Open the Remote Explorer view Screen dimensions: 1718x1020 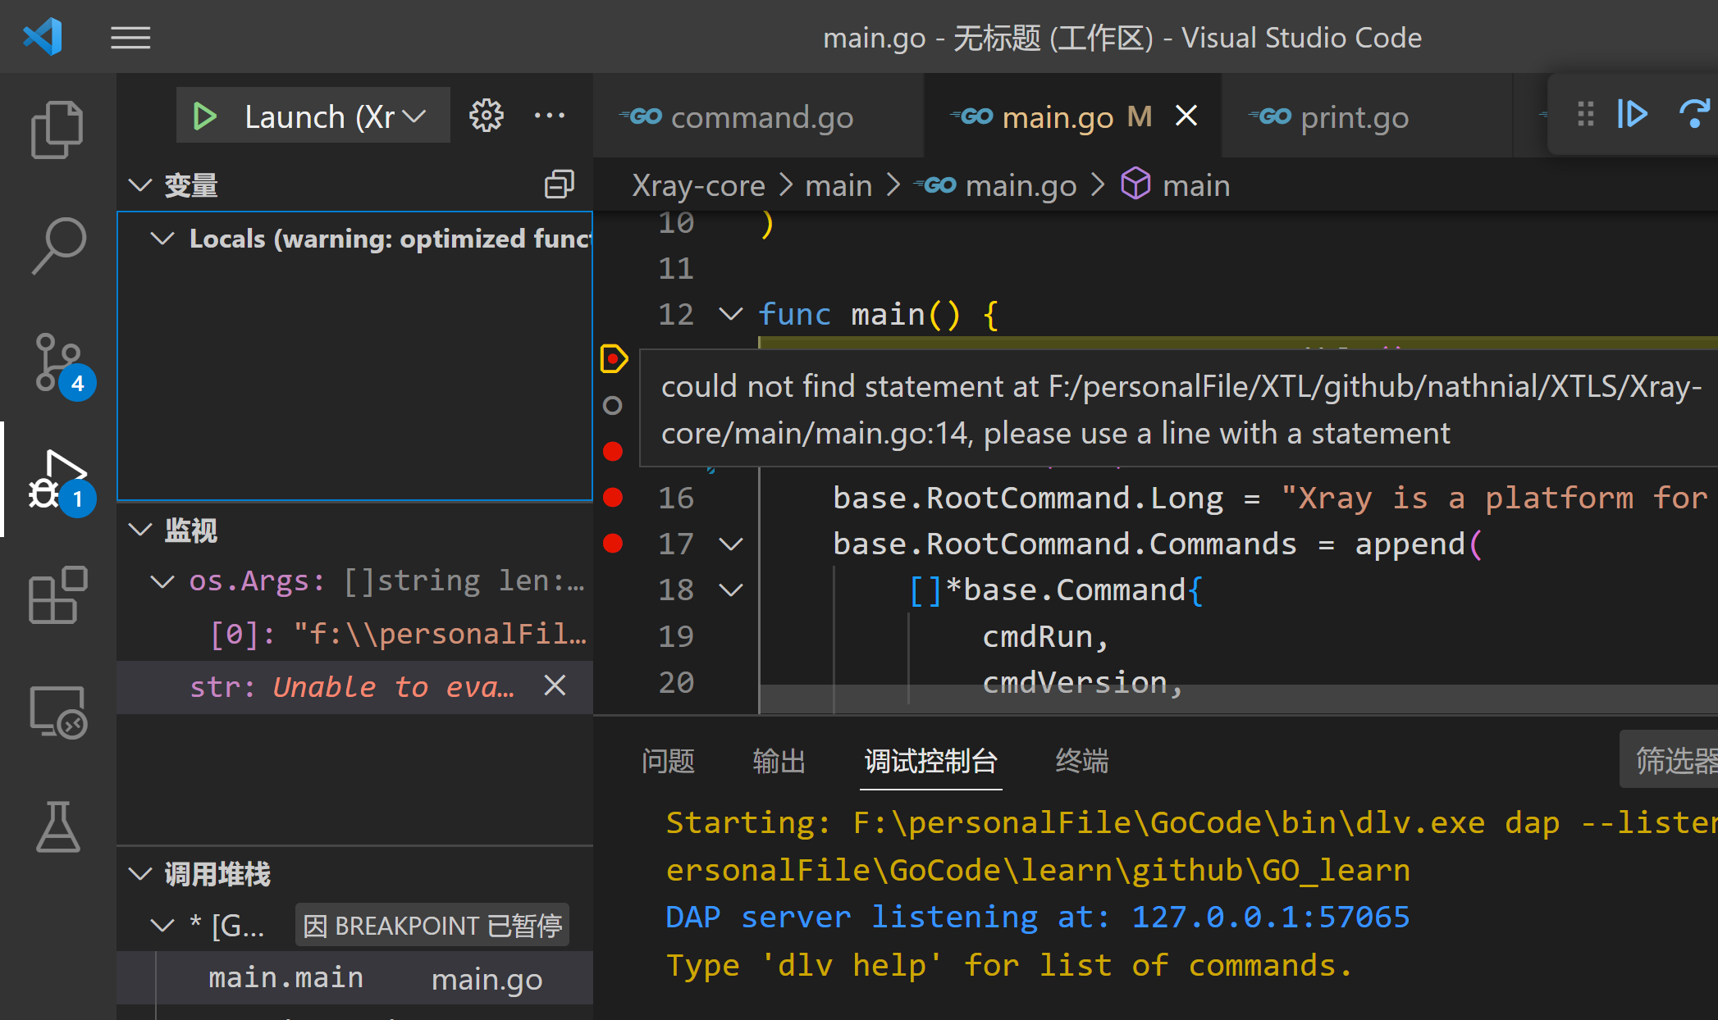pos(57,711)
